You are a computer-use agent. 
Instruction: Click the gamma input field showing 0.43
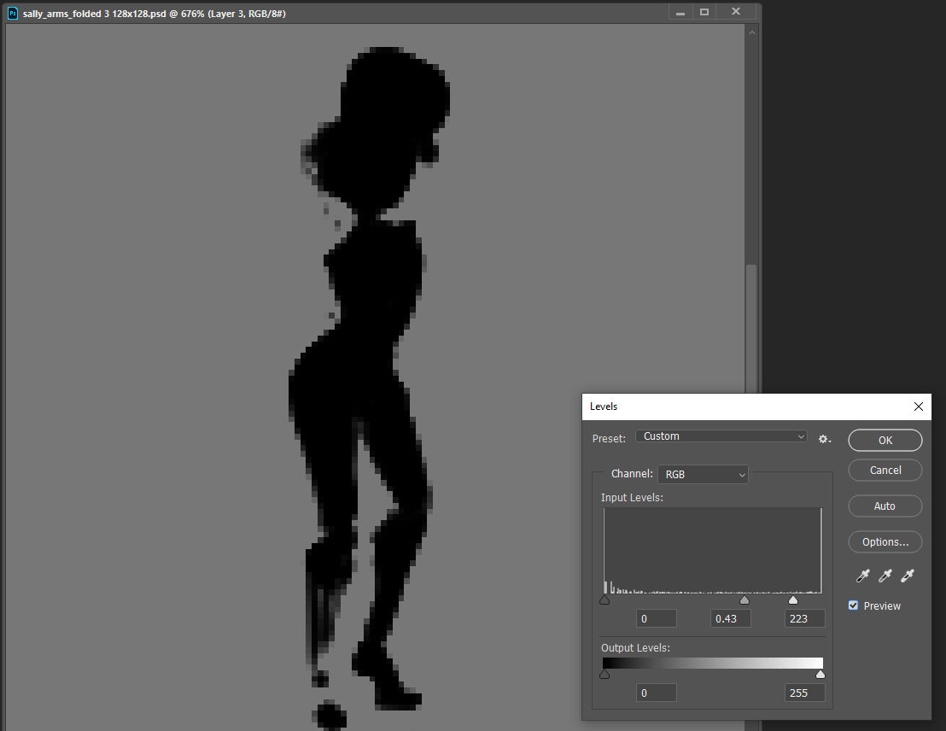point(731,619)
